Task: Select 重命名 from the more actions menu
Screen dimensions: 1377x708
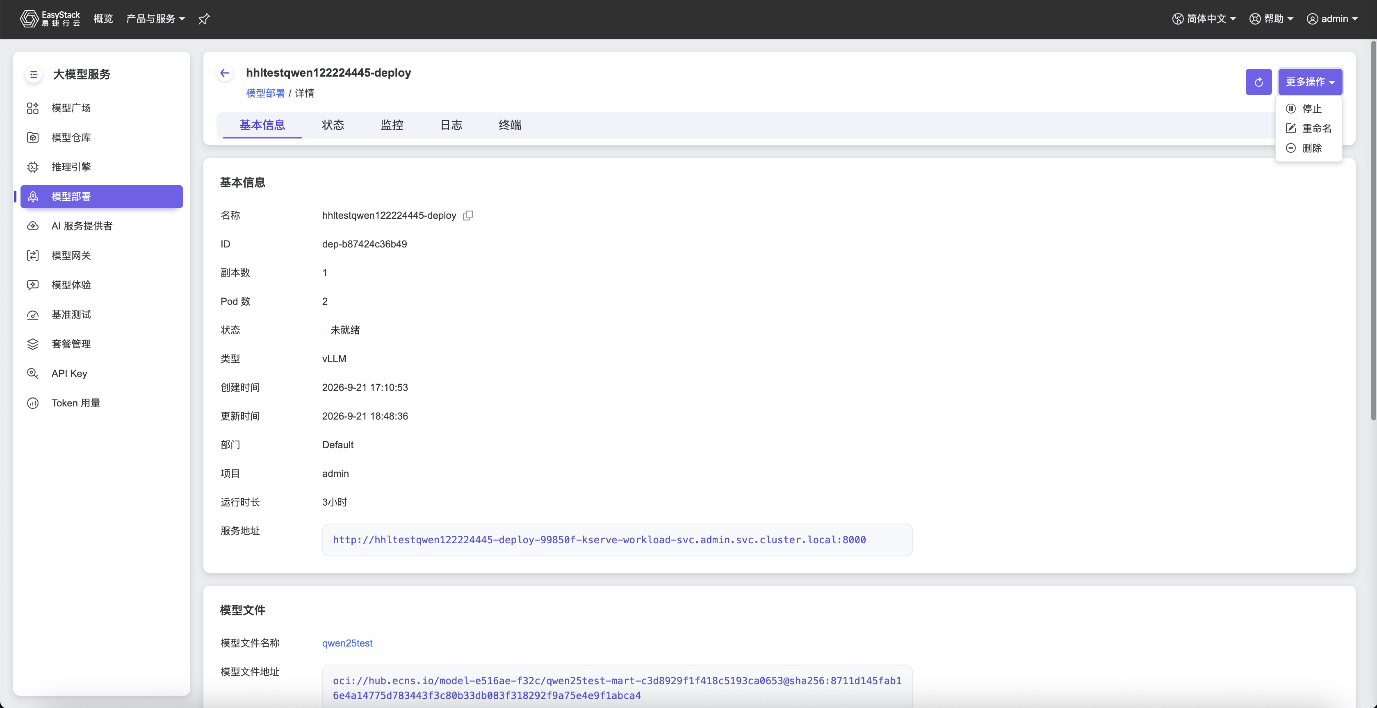Action: tap(1309, 128)
